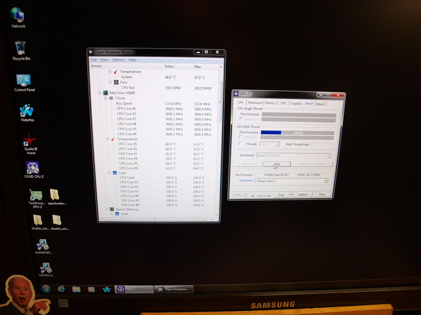This screenshot has width=421, height=315.
Task: Click the Open Hardware Monitor horizontal scrollbar
Action: coord(155,219)
